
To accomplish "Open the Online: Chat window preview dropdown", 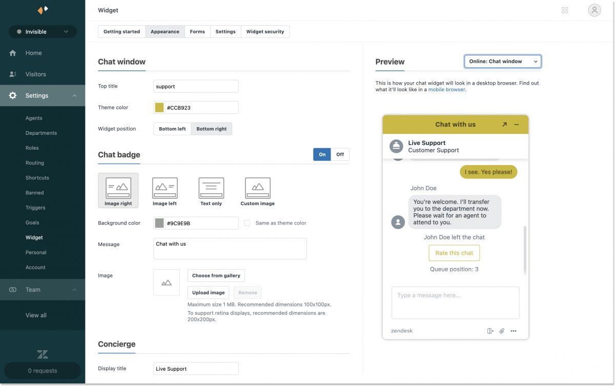I will click(x=502, y=60).
